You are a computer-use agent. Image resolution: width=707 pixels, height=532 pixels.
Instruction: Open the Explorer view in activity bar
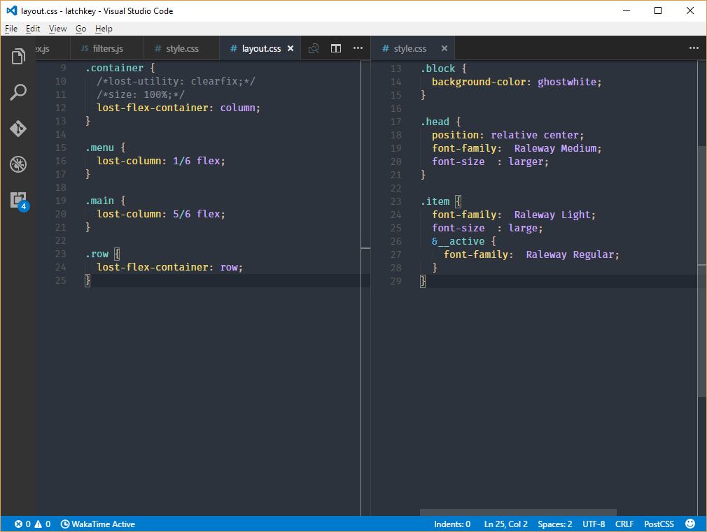pos(18,57)
